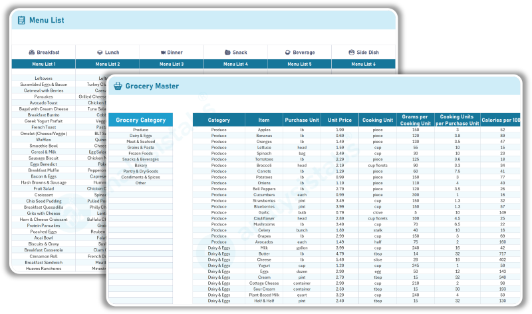Viewport: 532px width, 314px height.
Task: Click the Menu List clipboard icon
Action: pyautogui.click(x=21, y=21)
